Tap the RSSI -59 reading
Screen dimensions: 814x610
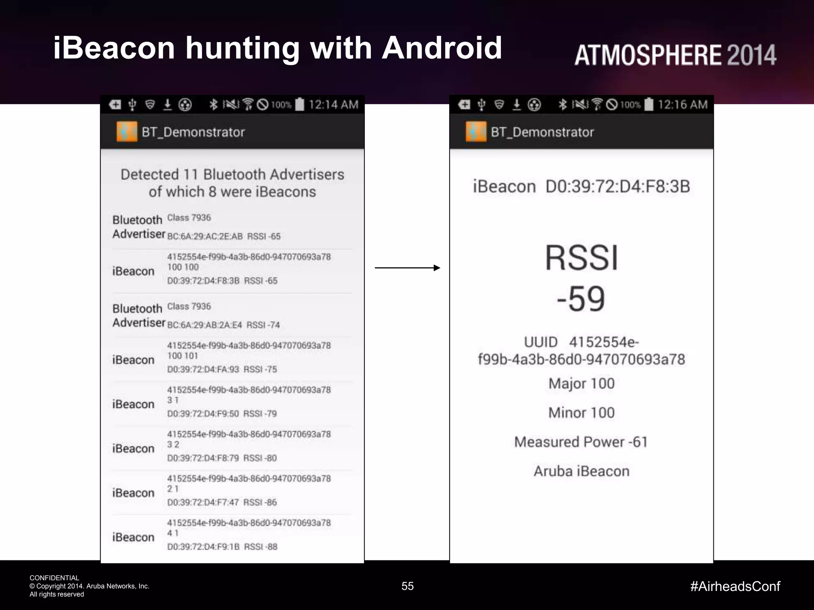[x=581, y=278]
